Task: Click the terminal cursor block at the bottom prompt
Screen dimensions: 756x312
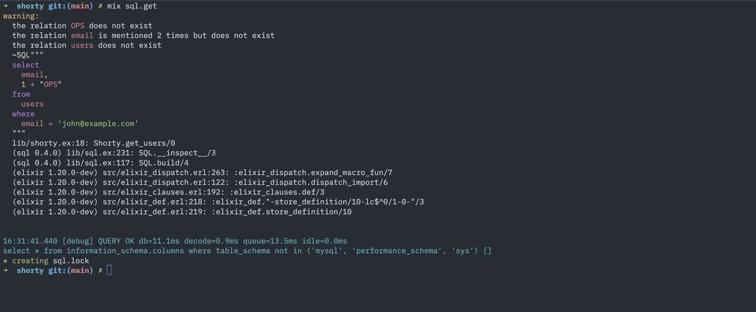Action: pos(109,270)
